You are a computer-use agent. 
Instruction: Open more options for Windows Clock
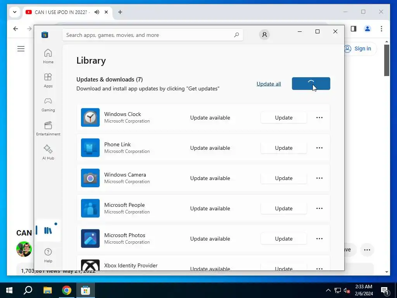tap(319, 118)
